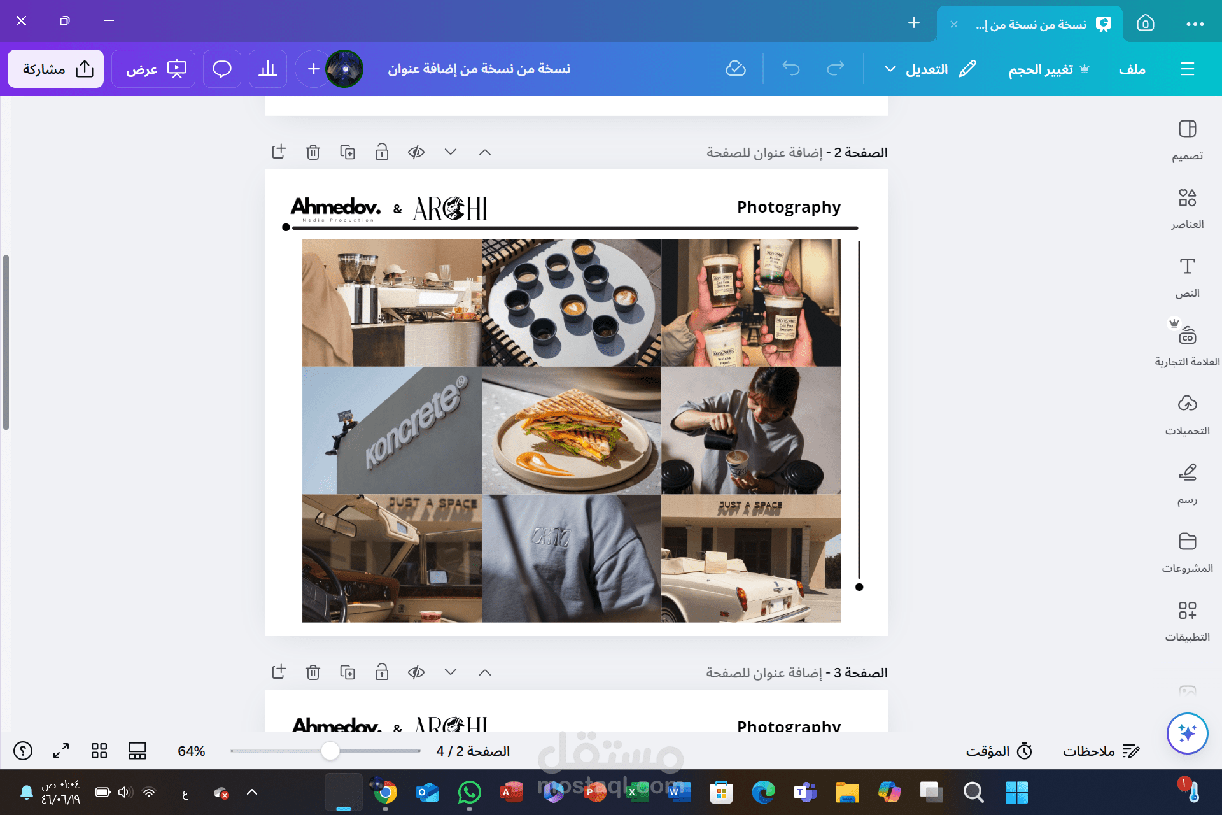Move page 2 up with the chevron
The width and height of the screenshot is (1222, 815).
(x=485, y=152)
